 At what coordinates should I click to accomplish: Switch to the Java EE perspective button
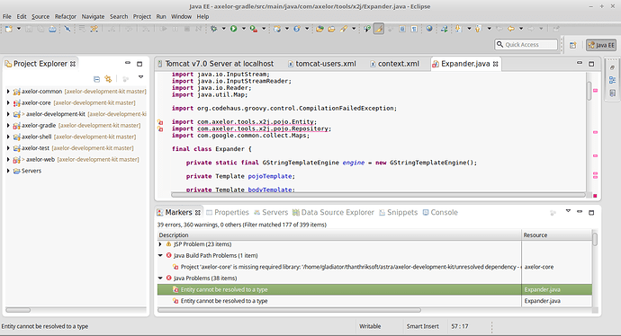pos(601,45)
